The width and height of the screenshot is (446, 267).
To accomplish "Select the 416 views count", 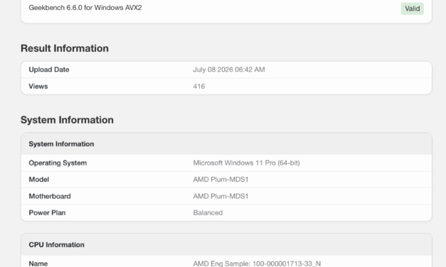I will pyautogui.click(x=199, y=87).
